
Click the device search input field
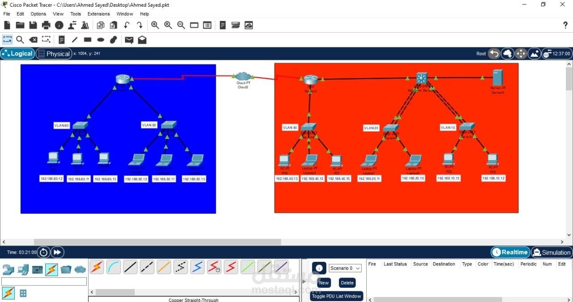pos(44,281)
